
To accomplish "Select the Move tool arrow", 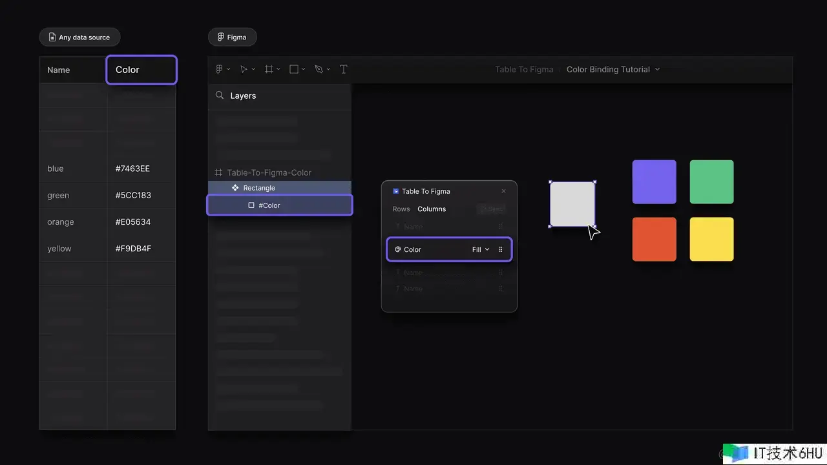I will point(244,69).
